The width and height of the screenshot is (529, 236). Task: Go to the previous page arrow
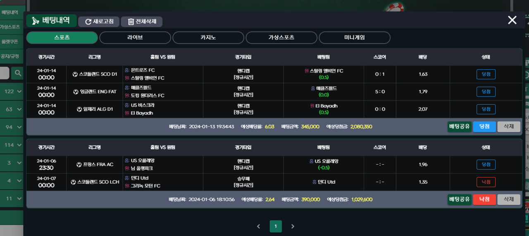pos(259,226)
